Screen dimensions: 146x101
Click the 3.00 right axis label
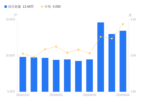pos(133,55)
